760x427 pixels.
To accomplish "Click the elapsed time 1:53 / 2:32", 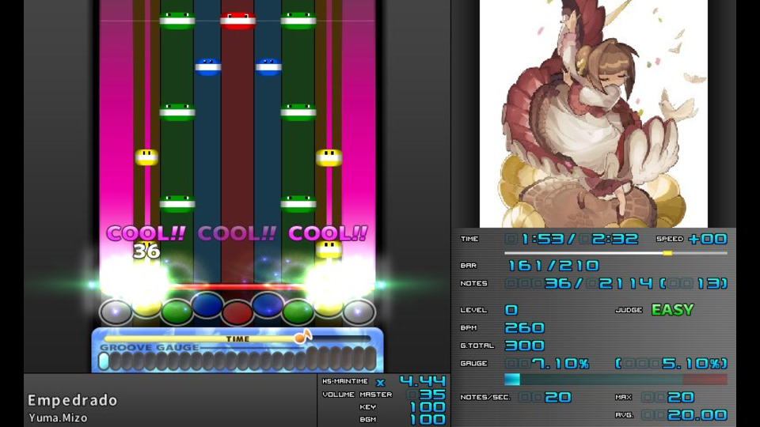I will [x=572, y=239].
